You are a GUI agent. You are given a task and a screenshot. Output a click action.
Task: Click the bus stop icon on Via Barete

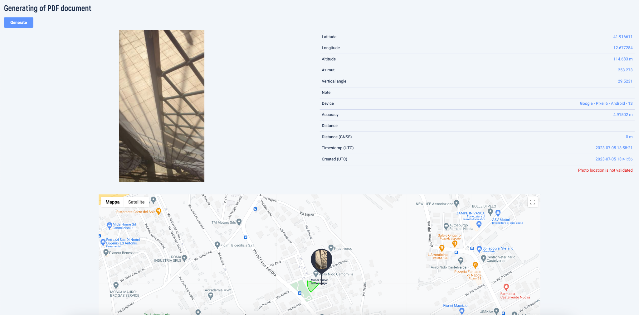pyautogui.click(x=300, y=293)
